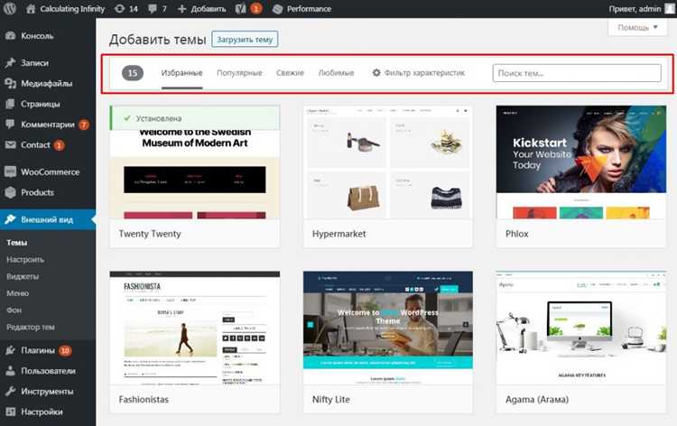Click the Phlox theme name
677x426 pixels.
coord(517,234)
